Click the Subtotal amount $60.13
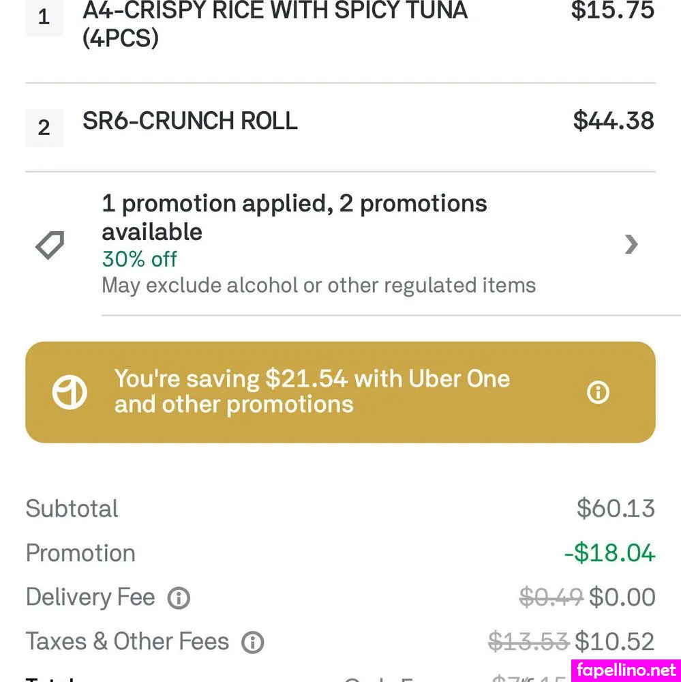 pyautogui.click(x=615, y=509)
